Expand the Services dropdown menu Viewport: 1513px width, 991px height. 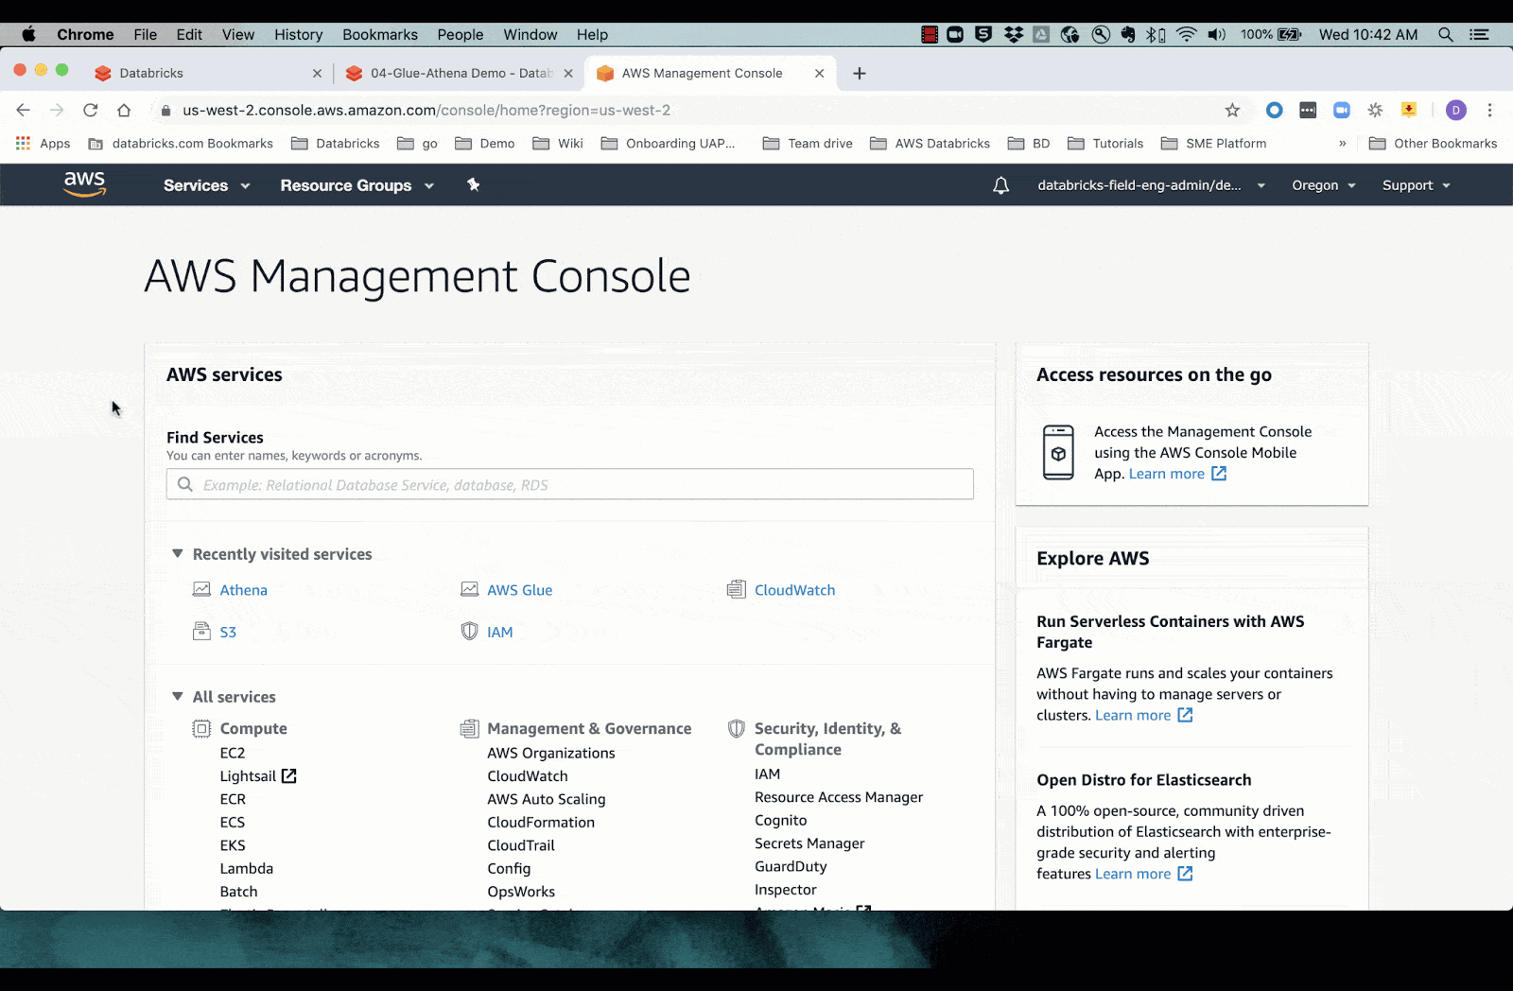(x=206, y=185)
